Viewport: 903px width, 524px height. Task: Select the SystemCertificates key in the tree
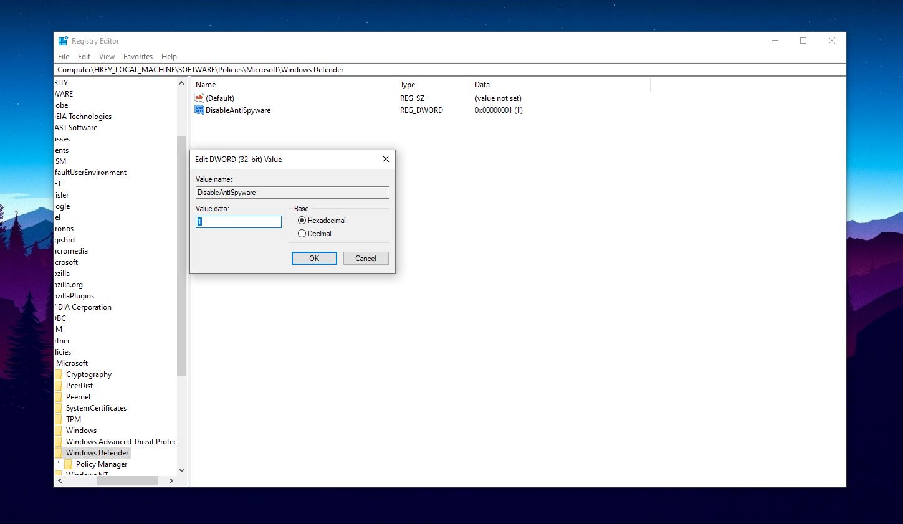coord(96,408)
